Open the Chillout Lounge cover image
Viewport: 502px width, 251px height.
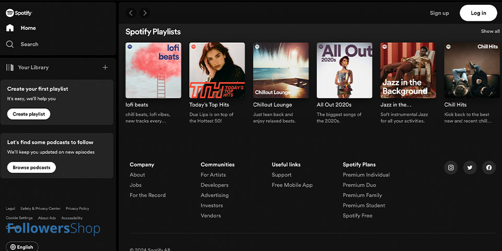281,71
